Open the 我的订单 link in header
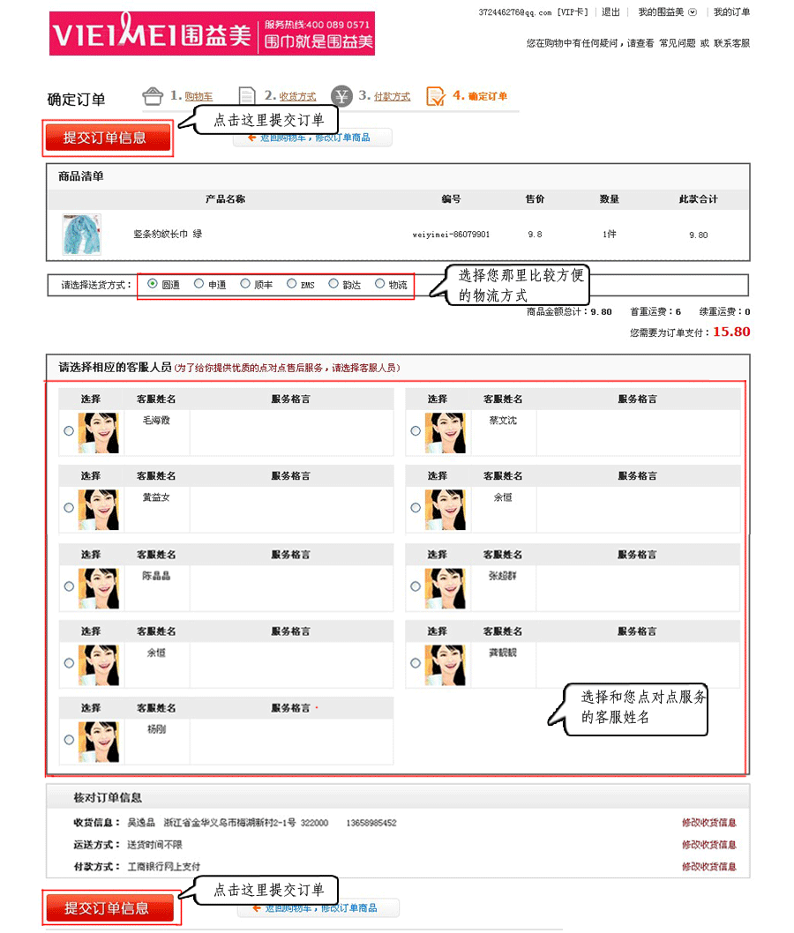 [731, 12]
